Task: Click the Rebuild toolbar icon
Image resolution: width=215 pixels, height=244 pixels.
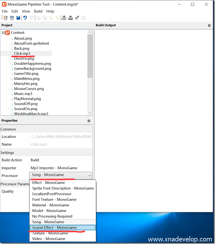Action: click(70, 18)
